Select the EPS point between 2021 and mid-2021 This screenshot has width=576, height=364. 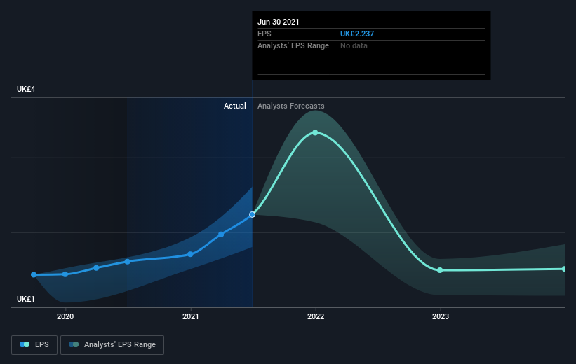[221, 234]
